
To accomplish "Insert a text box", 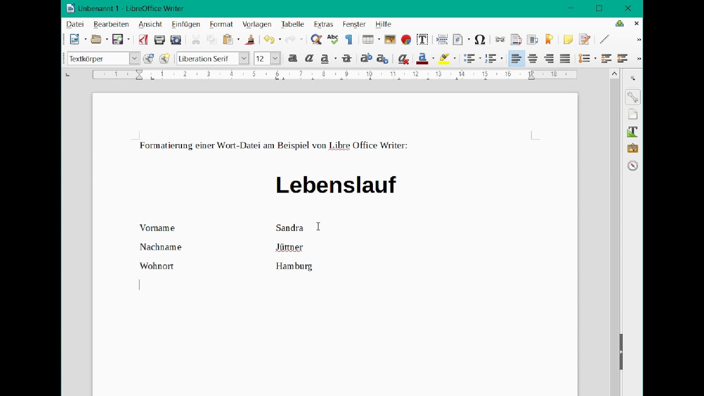I will [x=422, y=40].
